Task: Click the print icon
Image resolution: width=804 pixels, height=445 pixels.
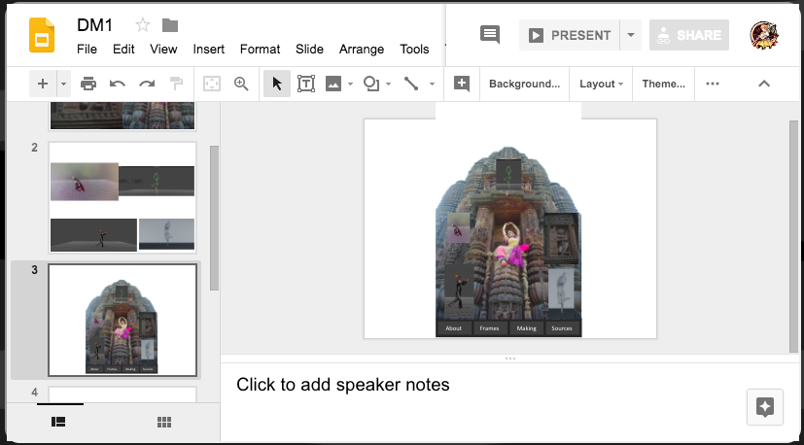Action: coord(88,84)
